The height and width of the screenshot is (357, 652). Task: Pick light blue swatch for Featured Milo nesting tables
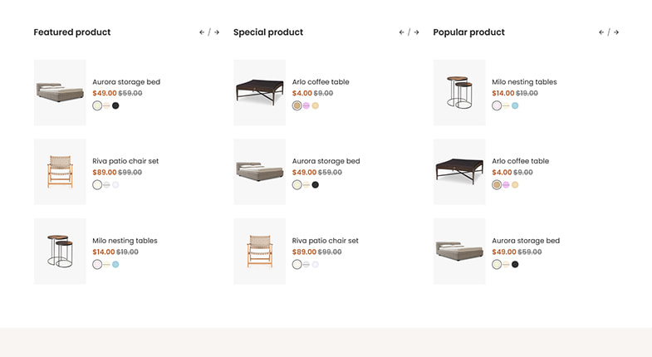pyautogui.click(x=115, y=264)
